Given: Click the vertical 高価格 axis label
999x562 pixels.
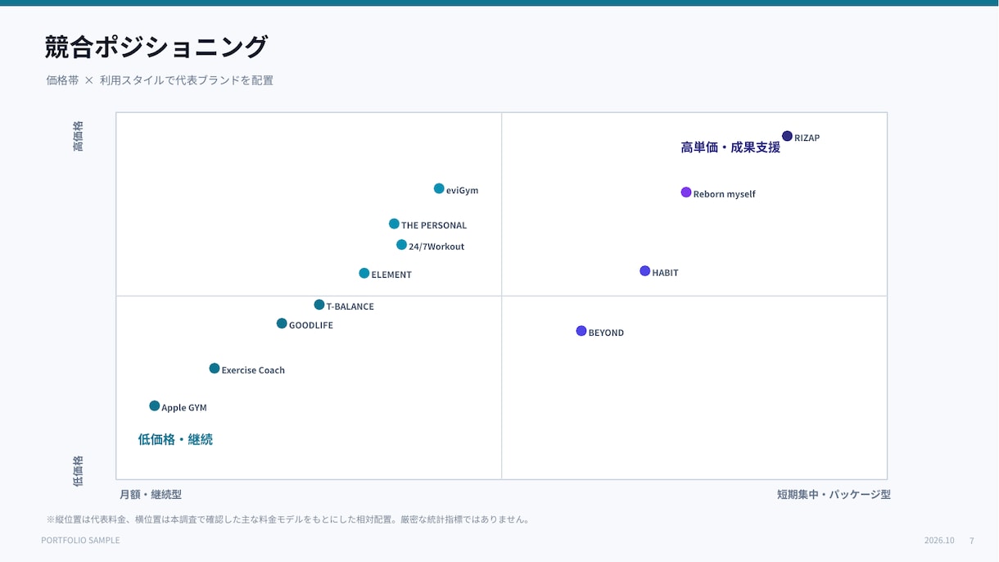Looking at the screenshot, I should pos(78,137).
